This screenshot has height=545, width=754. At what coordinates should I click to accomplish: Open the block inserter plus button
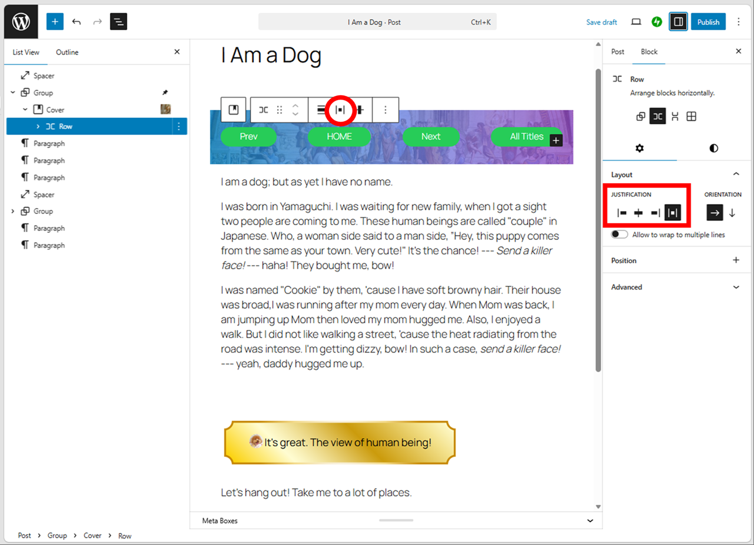[x=55, y=22]
